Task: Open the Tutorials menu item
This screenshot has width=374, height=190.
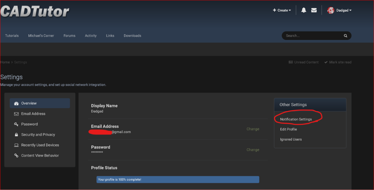Action: pos(12,36)
